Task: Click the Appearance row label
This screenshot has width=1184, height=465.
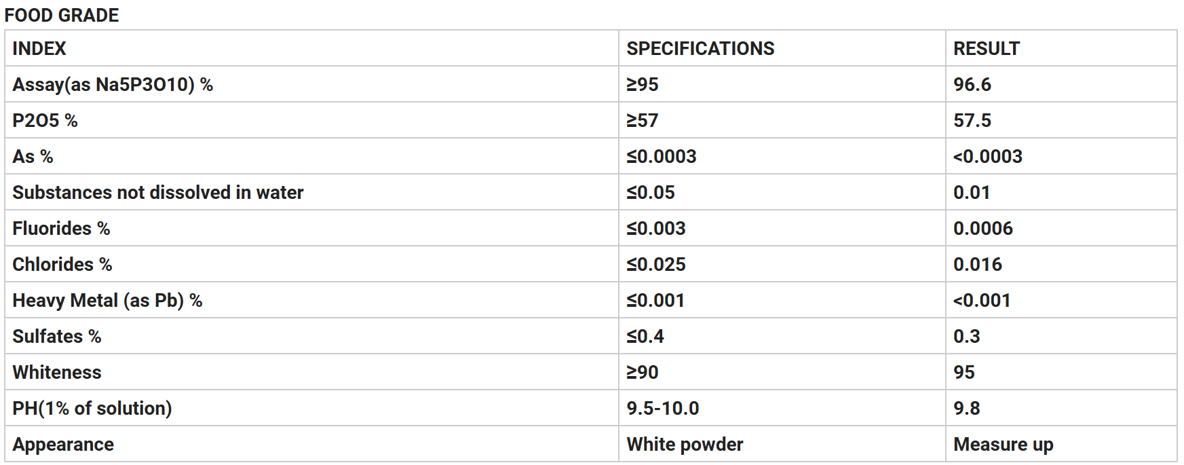Action: point(63,444)
